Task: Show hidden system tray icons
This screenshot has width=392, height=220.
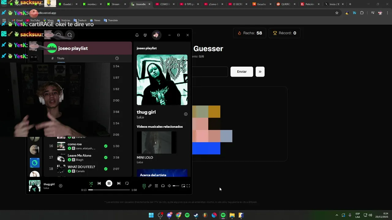Action: pyautogui.click(x=337, y=215)
